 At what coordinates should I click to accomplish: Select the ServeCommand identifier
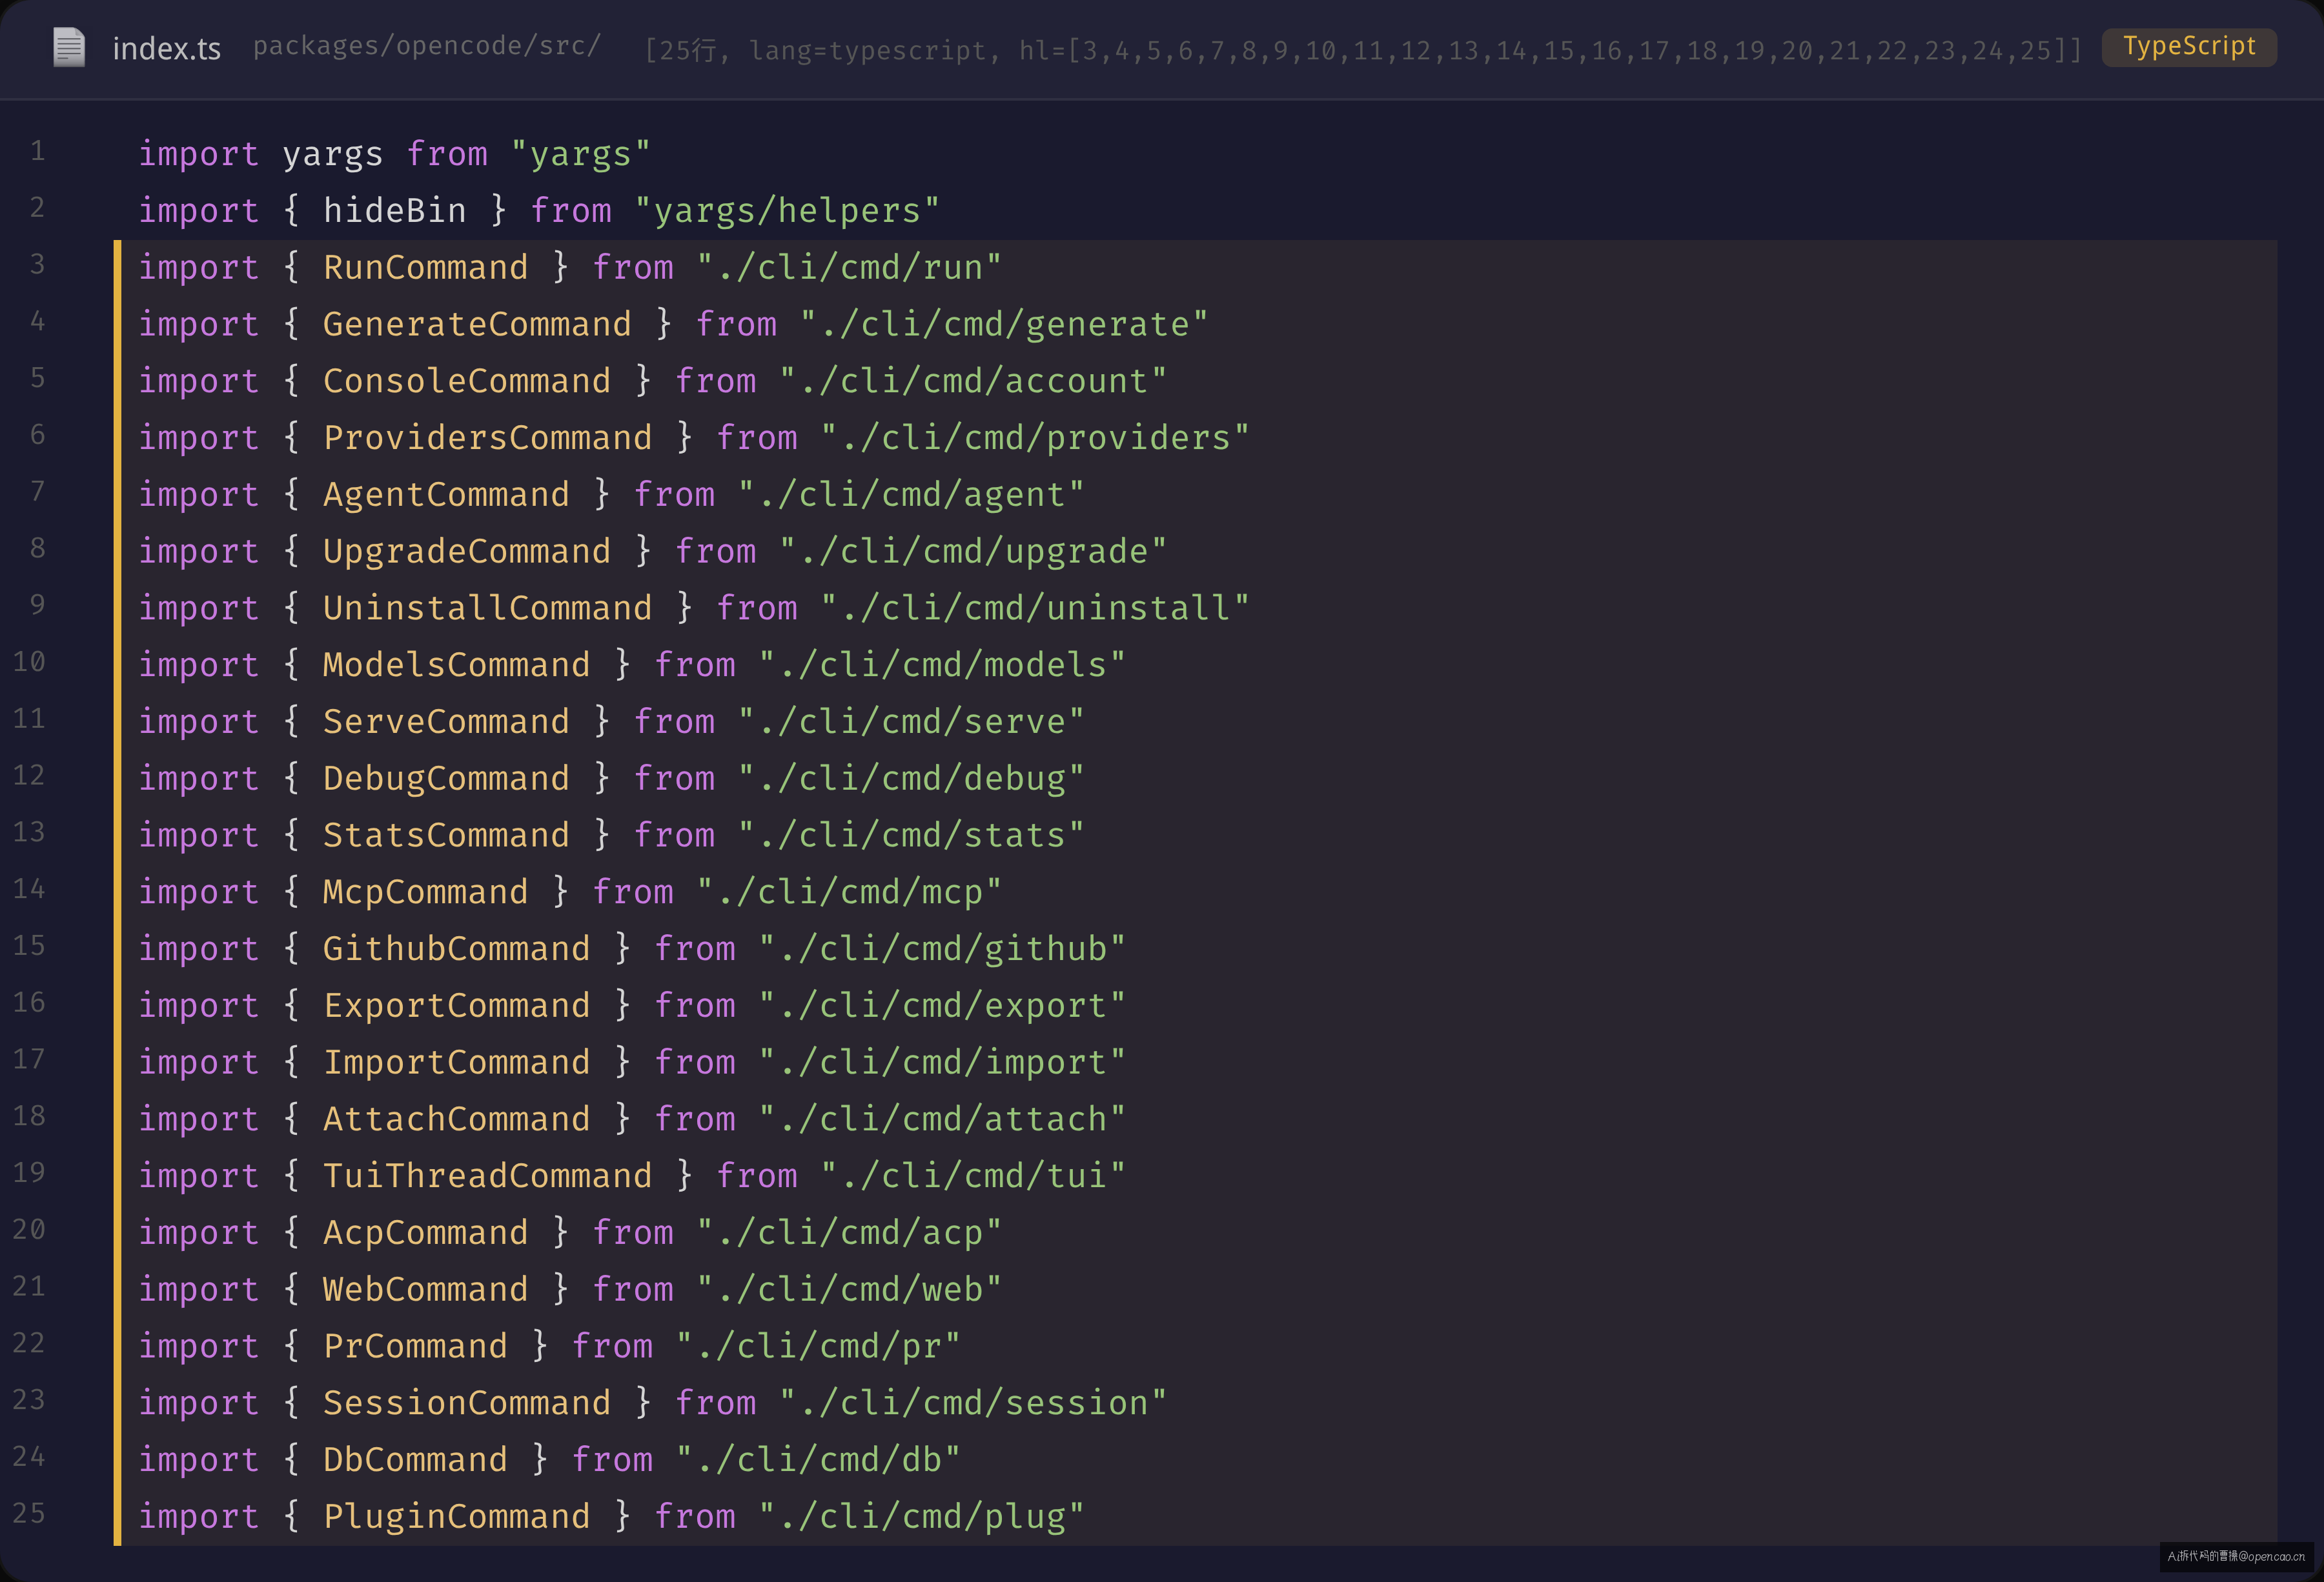click(446, 721)
